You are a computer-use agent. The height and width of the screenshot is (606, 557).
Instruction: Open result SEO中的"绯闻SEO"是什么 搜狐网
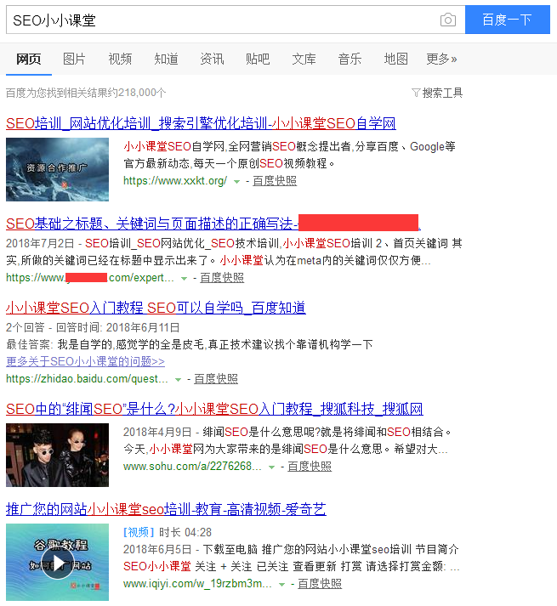pos(214,409)
